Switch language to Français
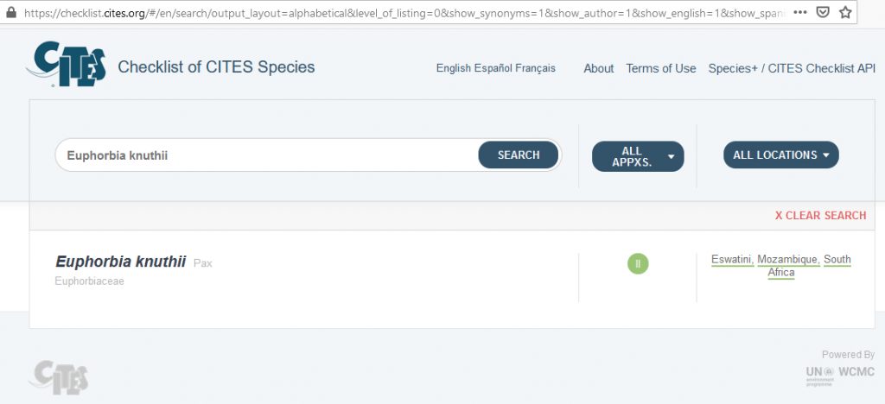Image resolution: width=885 pixels, height=404 pixels. [535, 68]
